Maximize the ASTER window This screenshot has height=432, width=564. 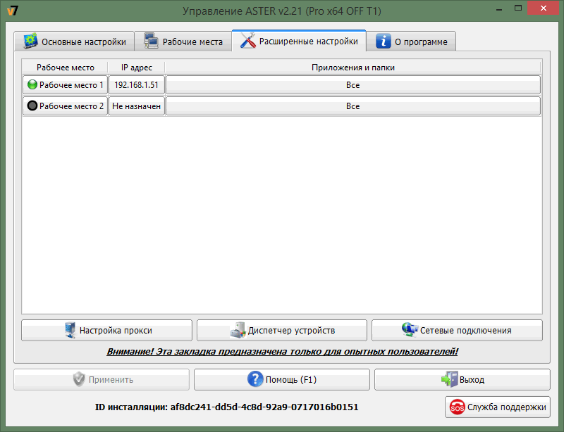tap(518, 8)
